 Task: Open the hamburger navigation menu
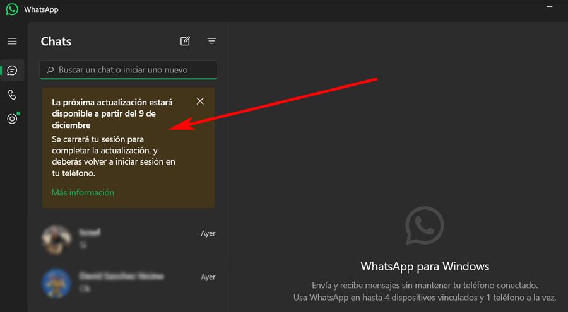12,42
